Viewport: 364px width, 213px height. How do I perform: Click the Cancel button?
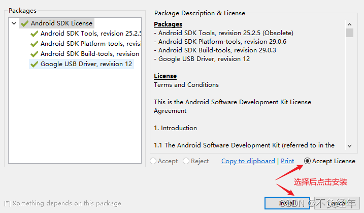pos(337,203)
